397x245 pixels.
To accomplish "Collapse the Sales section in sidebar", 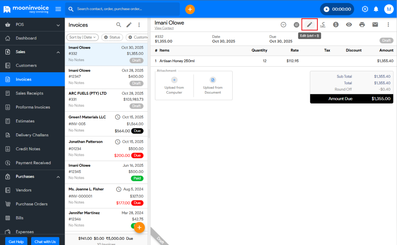I will (x=58, y=52).
